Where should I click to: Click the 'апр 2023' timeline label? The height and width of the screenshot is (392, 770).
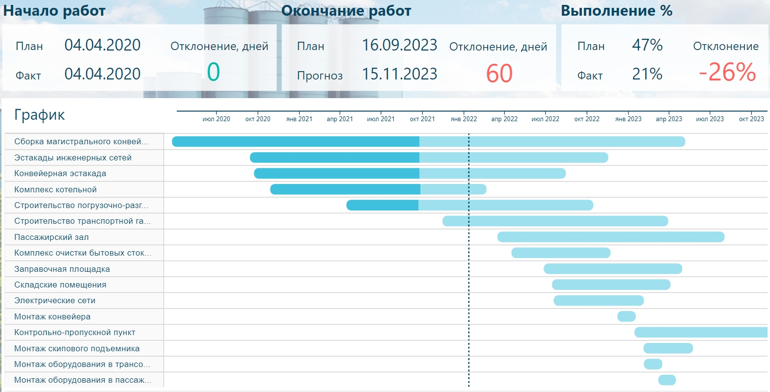669,119
